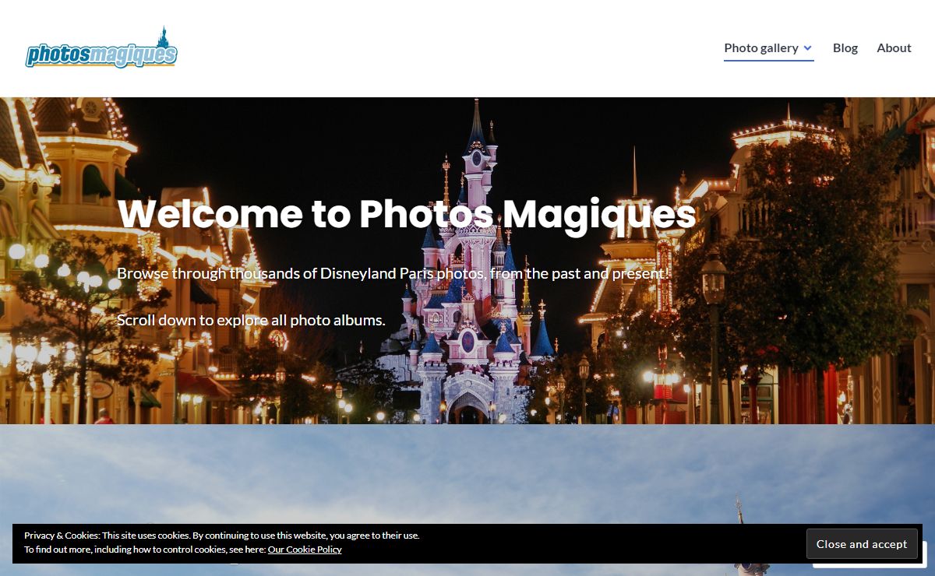Click the Photos Magiques logo

tap(101, 48)
